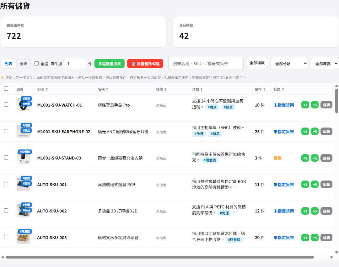This screenshot has height=267, width=339.
Task: Focus the 每件加 quantity field
Action: [x=75, y=64]
